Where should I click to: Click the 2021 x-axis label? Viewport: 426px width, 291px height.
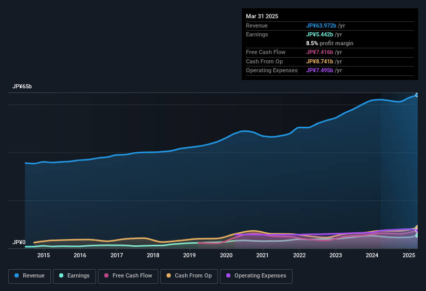(x=263, y=255)
